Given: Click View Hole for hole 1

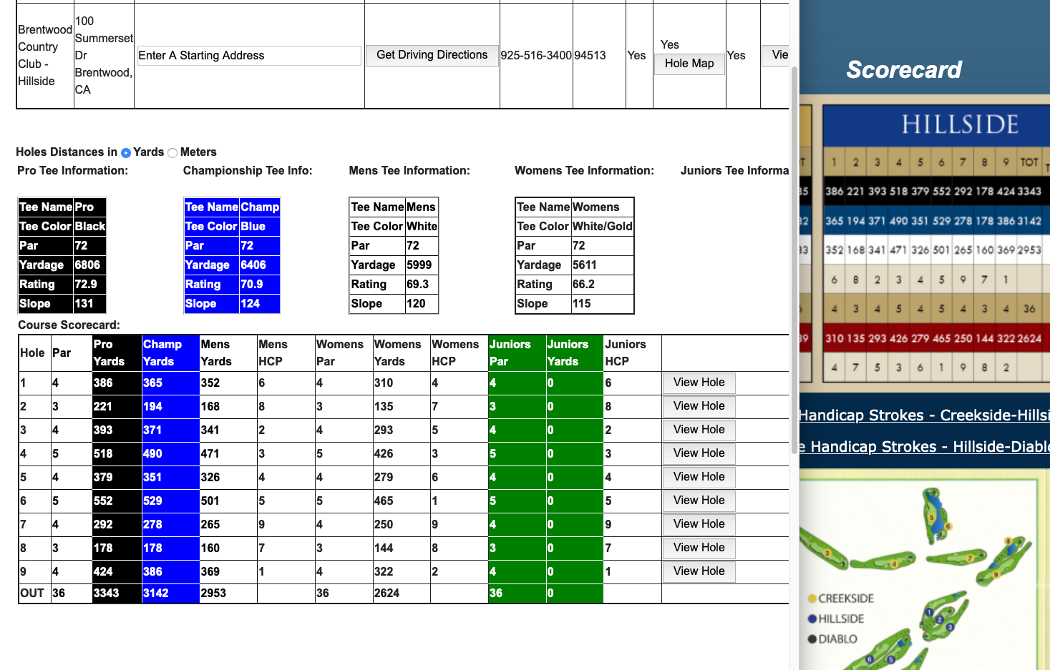Looking at the screenshot, I should pyautogui.click(x=699, y=383).
